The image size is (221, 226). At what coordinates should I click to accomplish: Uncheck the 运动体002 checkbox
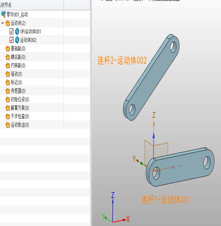tap(11, 40)
